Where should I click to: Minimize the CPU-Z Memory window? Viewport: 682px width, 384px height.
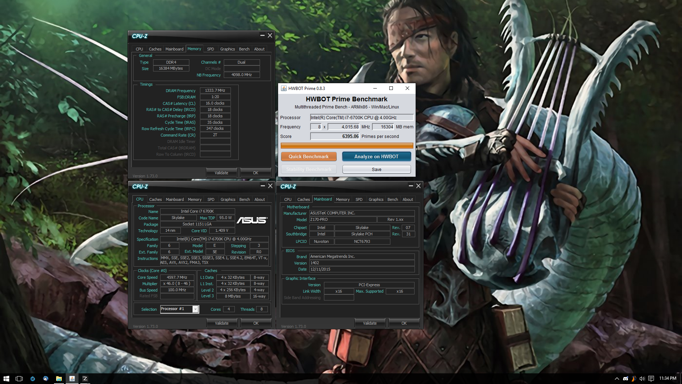tap(262, 36)
